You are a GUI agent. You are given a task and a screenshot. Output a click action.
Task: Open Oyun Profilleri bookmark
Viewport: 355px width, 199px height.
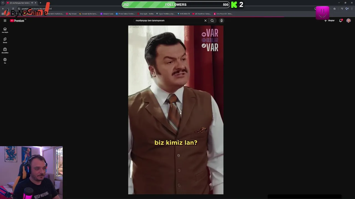[x=165, y=14]
